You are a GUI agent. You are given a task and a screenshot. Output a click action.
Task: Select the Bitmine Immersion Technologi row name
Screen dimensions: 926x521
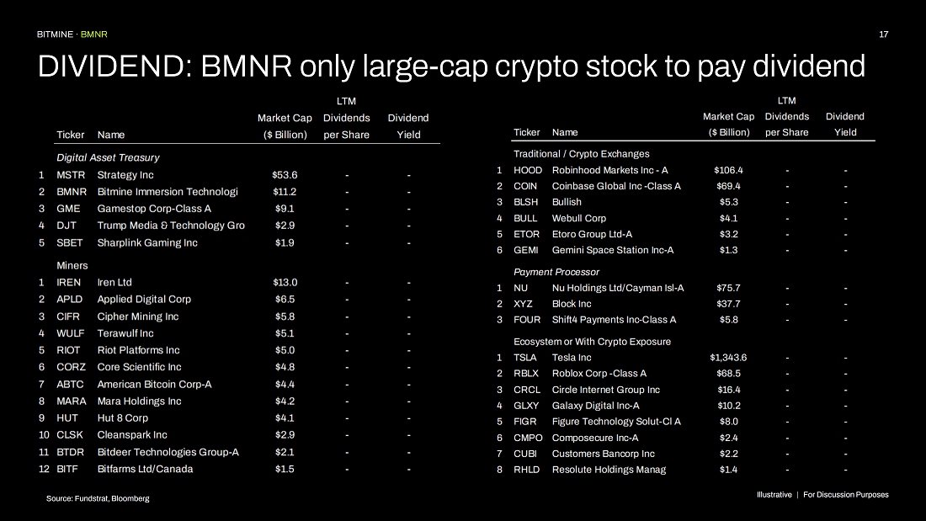pyautogui.click(x=168, y=192)
